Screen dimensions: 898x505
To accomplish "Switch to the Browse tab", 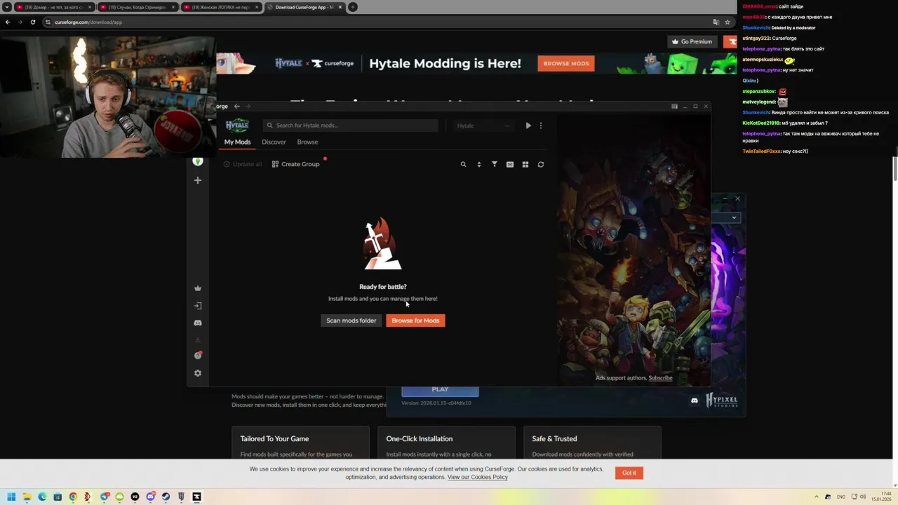I will click(x=307, y=142).
